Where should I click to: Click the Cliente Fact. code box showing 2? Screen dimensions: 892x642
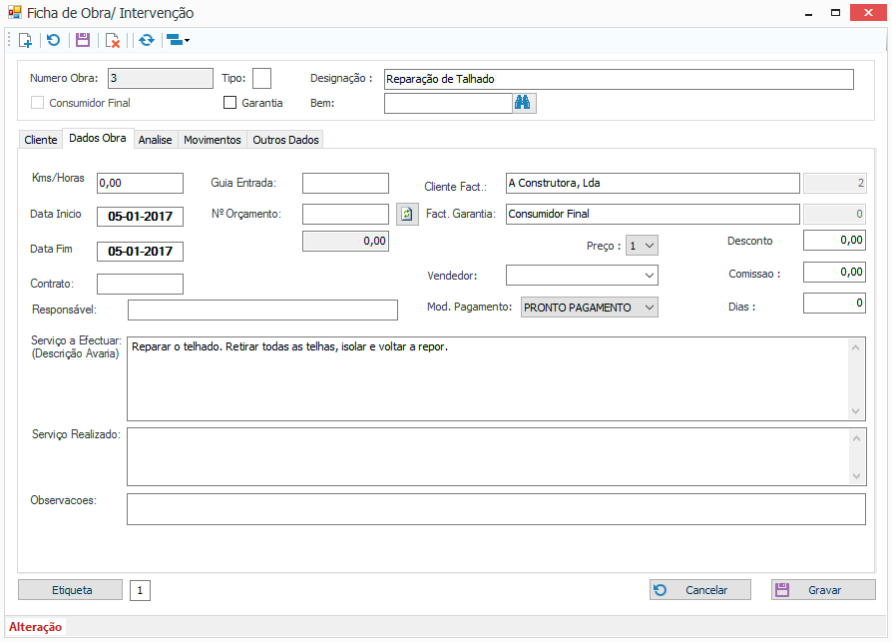(835, 184)
